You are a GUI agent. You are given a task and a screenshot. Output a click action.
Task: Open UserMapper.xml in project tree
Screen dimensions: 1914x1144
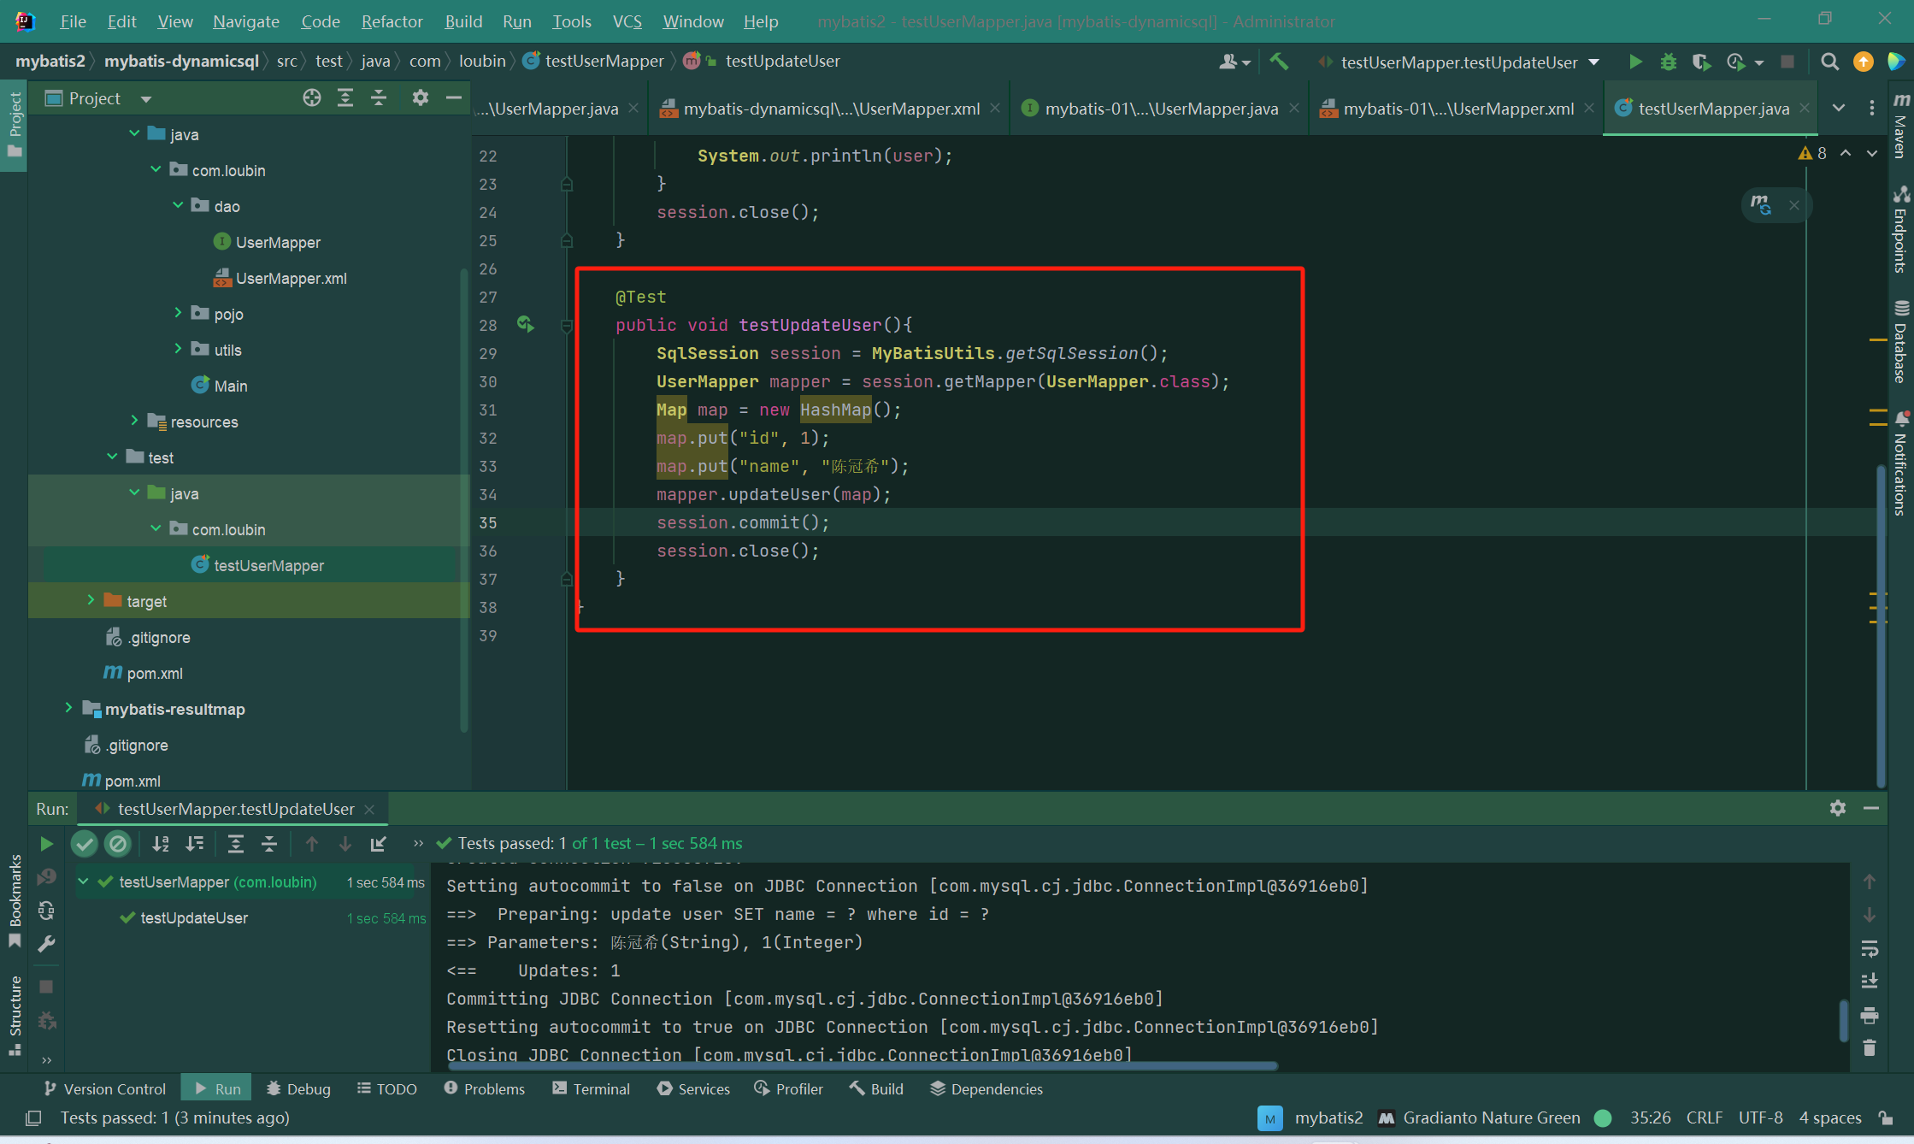point(291,278)
